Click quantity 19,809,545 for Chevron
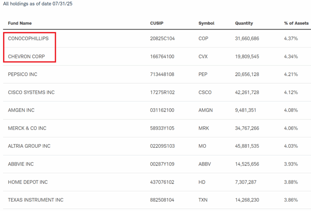The image size is (311, 211). (x=247, y=57)
